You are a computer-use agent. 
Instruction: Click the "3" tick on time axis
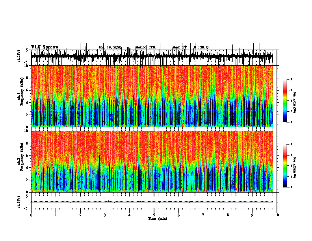coord(105,215)
